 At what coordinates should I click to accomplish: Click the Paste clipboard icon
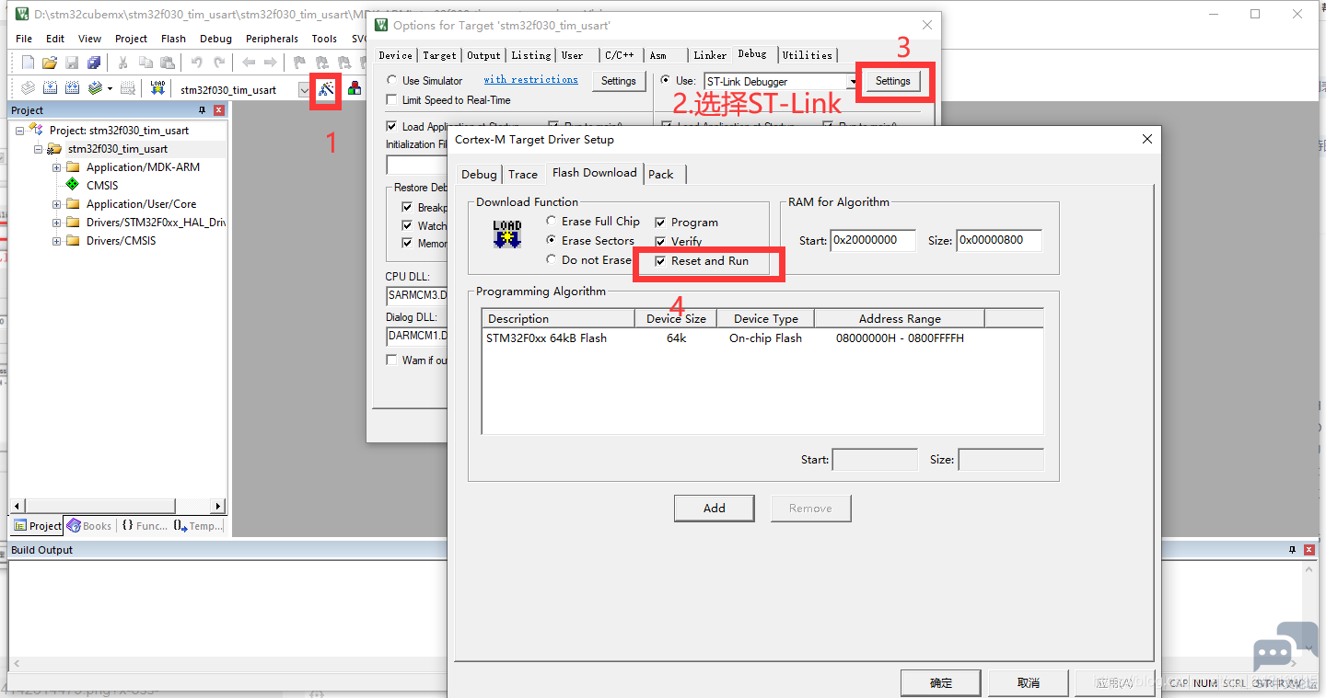point(168,63)
